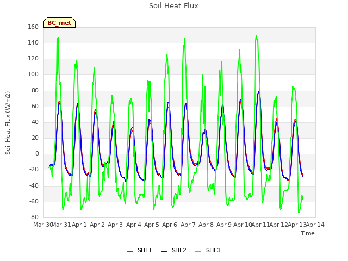Click the Apr 6 x-axis tick label
The width and height of the screenshot is (348, 261).
(x=170, y=225)
